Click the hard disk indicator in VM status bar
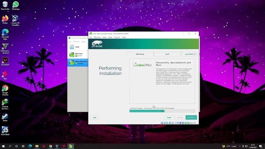Image resolution: width=265 pixels, height=149 pixels. tap(162, 123)
